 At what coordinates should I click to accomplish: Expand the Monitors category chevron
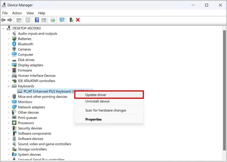9,102
